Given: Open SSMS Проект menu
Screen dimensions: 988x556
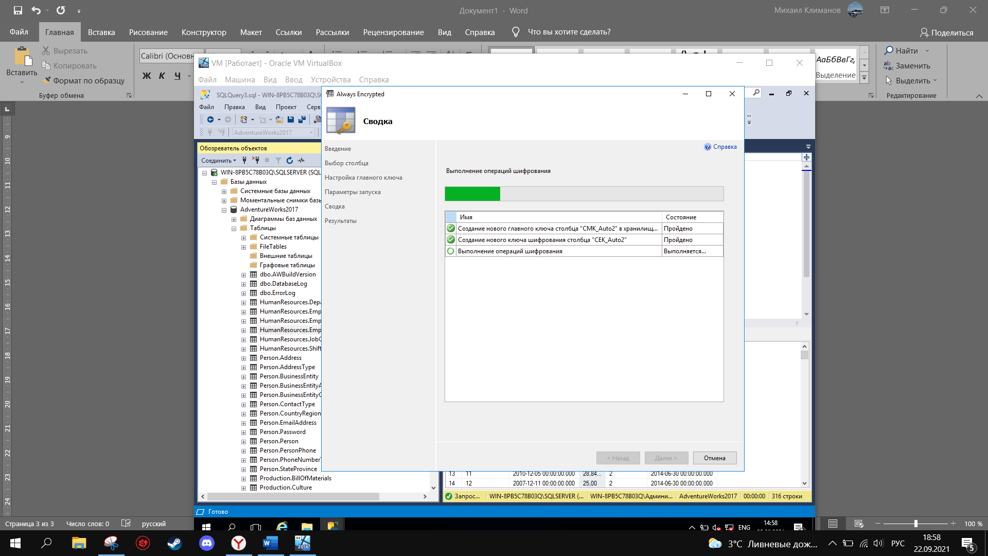Looking at the screenshot, I should point(286,107).
